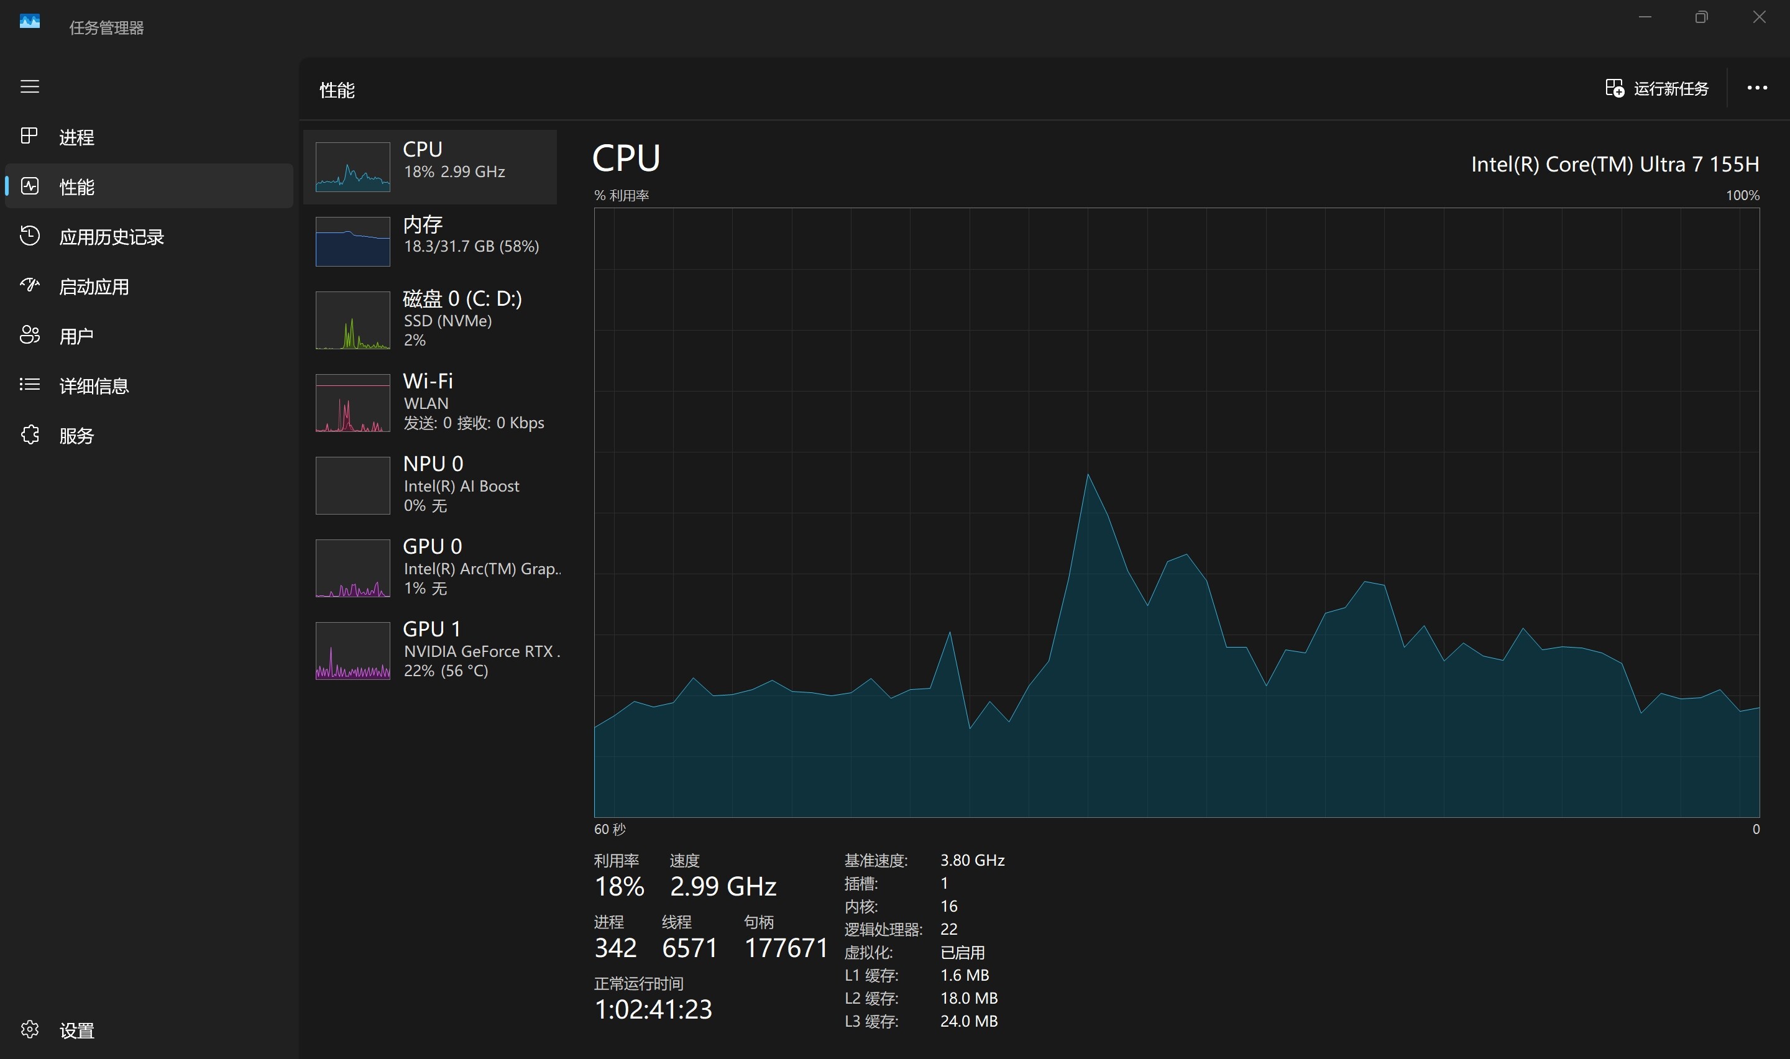
Task: Click the Services (服务) gear-puzzle icon
Action: pyautogui.click(x=29, y=434)
